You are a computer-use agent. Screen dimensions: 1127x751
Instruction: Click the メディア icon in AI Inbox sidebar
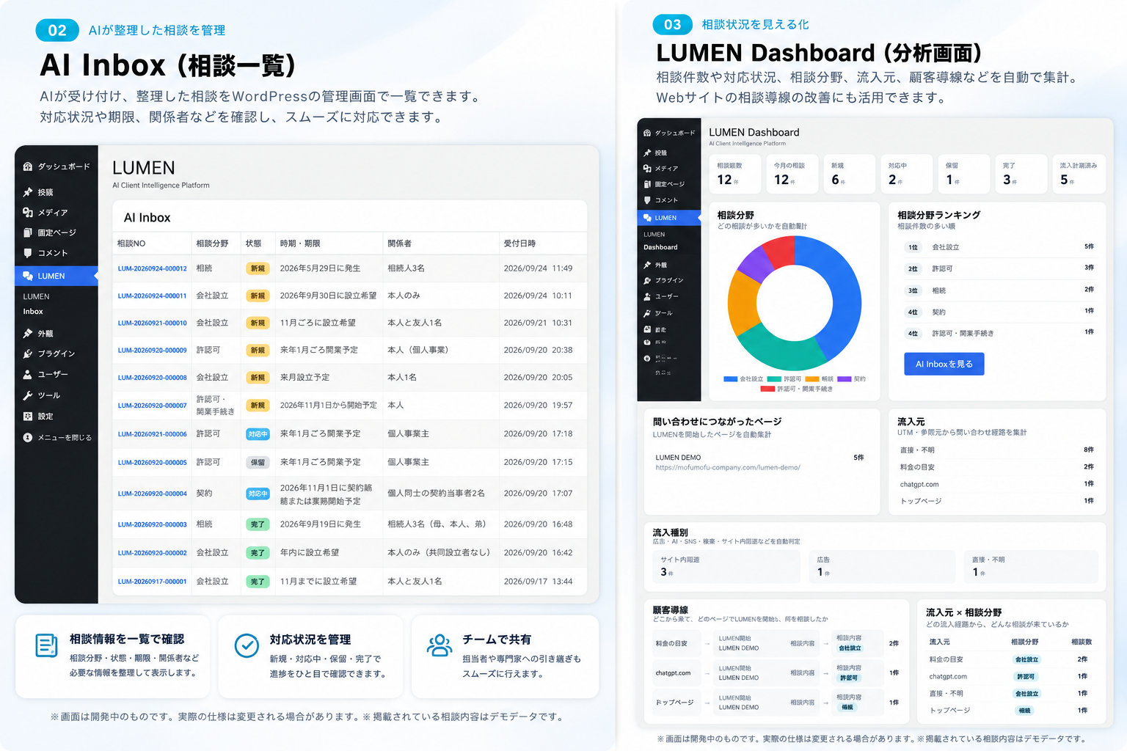tap(28, 212)
